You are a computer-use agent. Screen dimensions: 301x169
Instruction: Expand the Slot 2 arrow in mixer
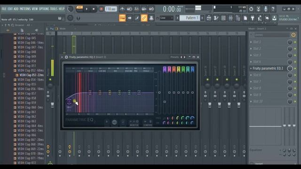(251, 49)
